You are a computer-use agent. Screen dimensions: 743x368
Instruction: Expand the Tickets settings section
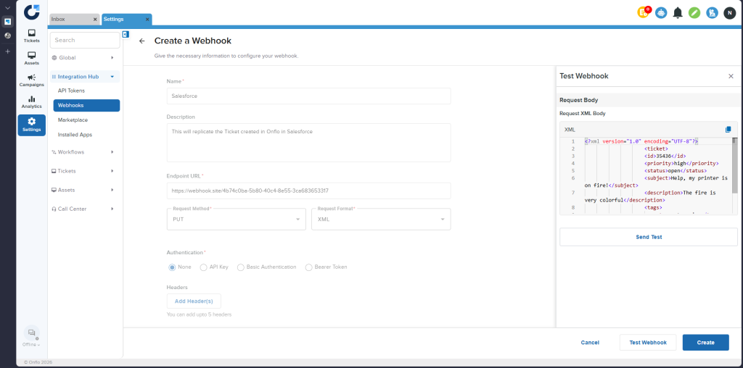point(84,171)
